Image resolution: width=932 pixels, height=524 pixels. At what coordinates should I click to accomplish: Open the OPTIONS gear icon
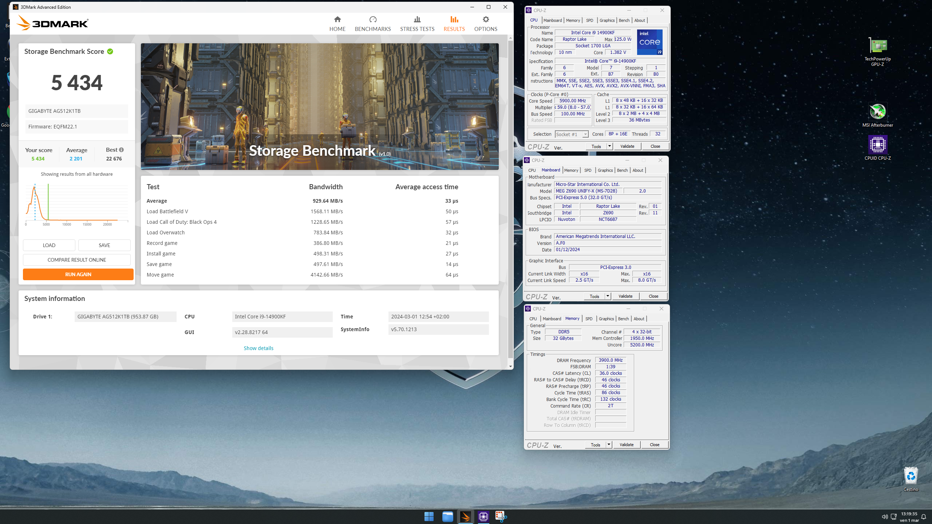486,19
